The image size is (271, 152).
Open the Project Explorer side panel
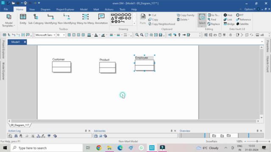[3, 49]
